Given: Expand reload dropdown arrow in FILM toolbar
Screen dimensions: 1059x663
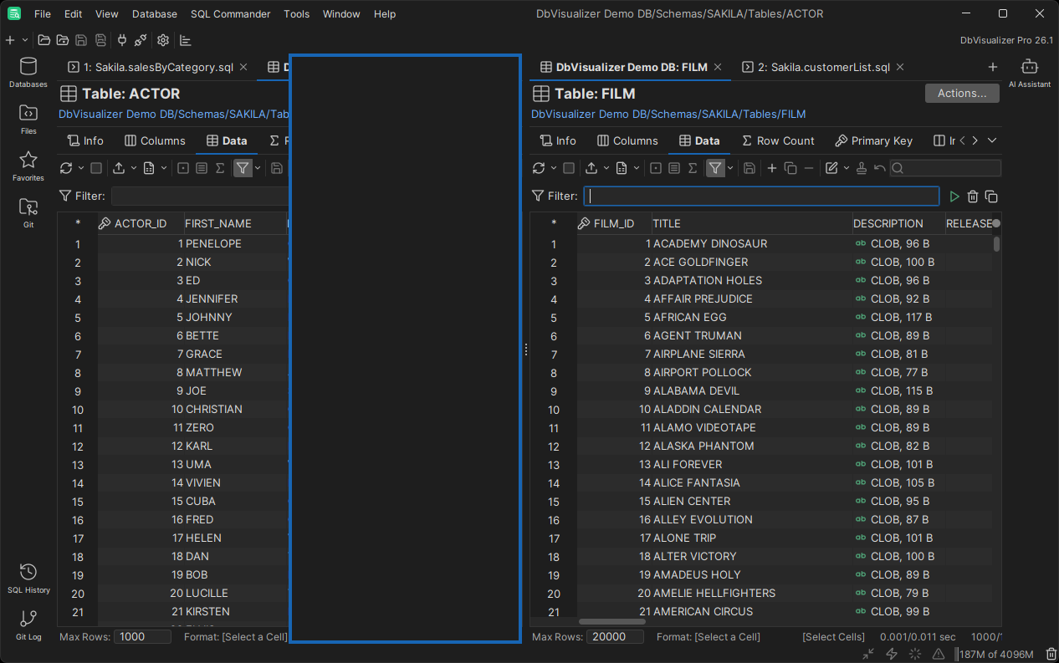Looking at the screenshot, I should coord(554,168).
